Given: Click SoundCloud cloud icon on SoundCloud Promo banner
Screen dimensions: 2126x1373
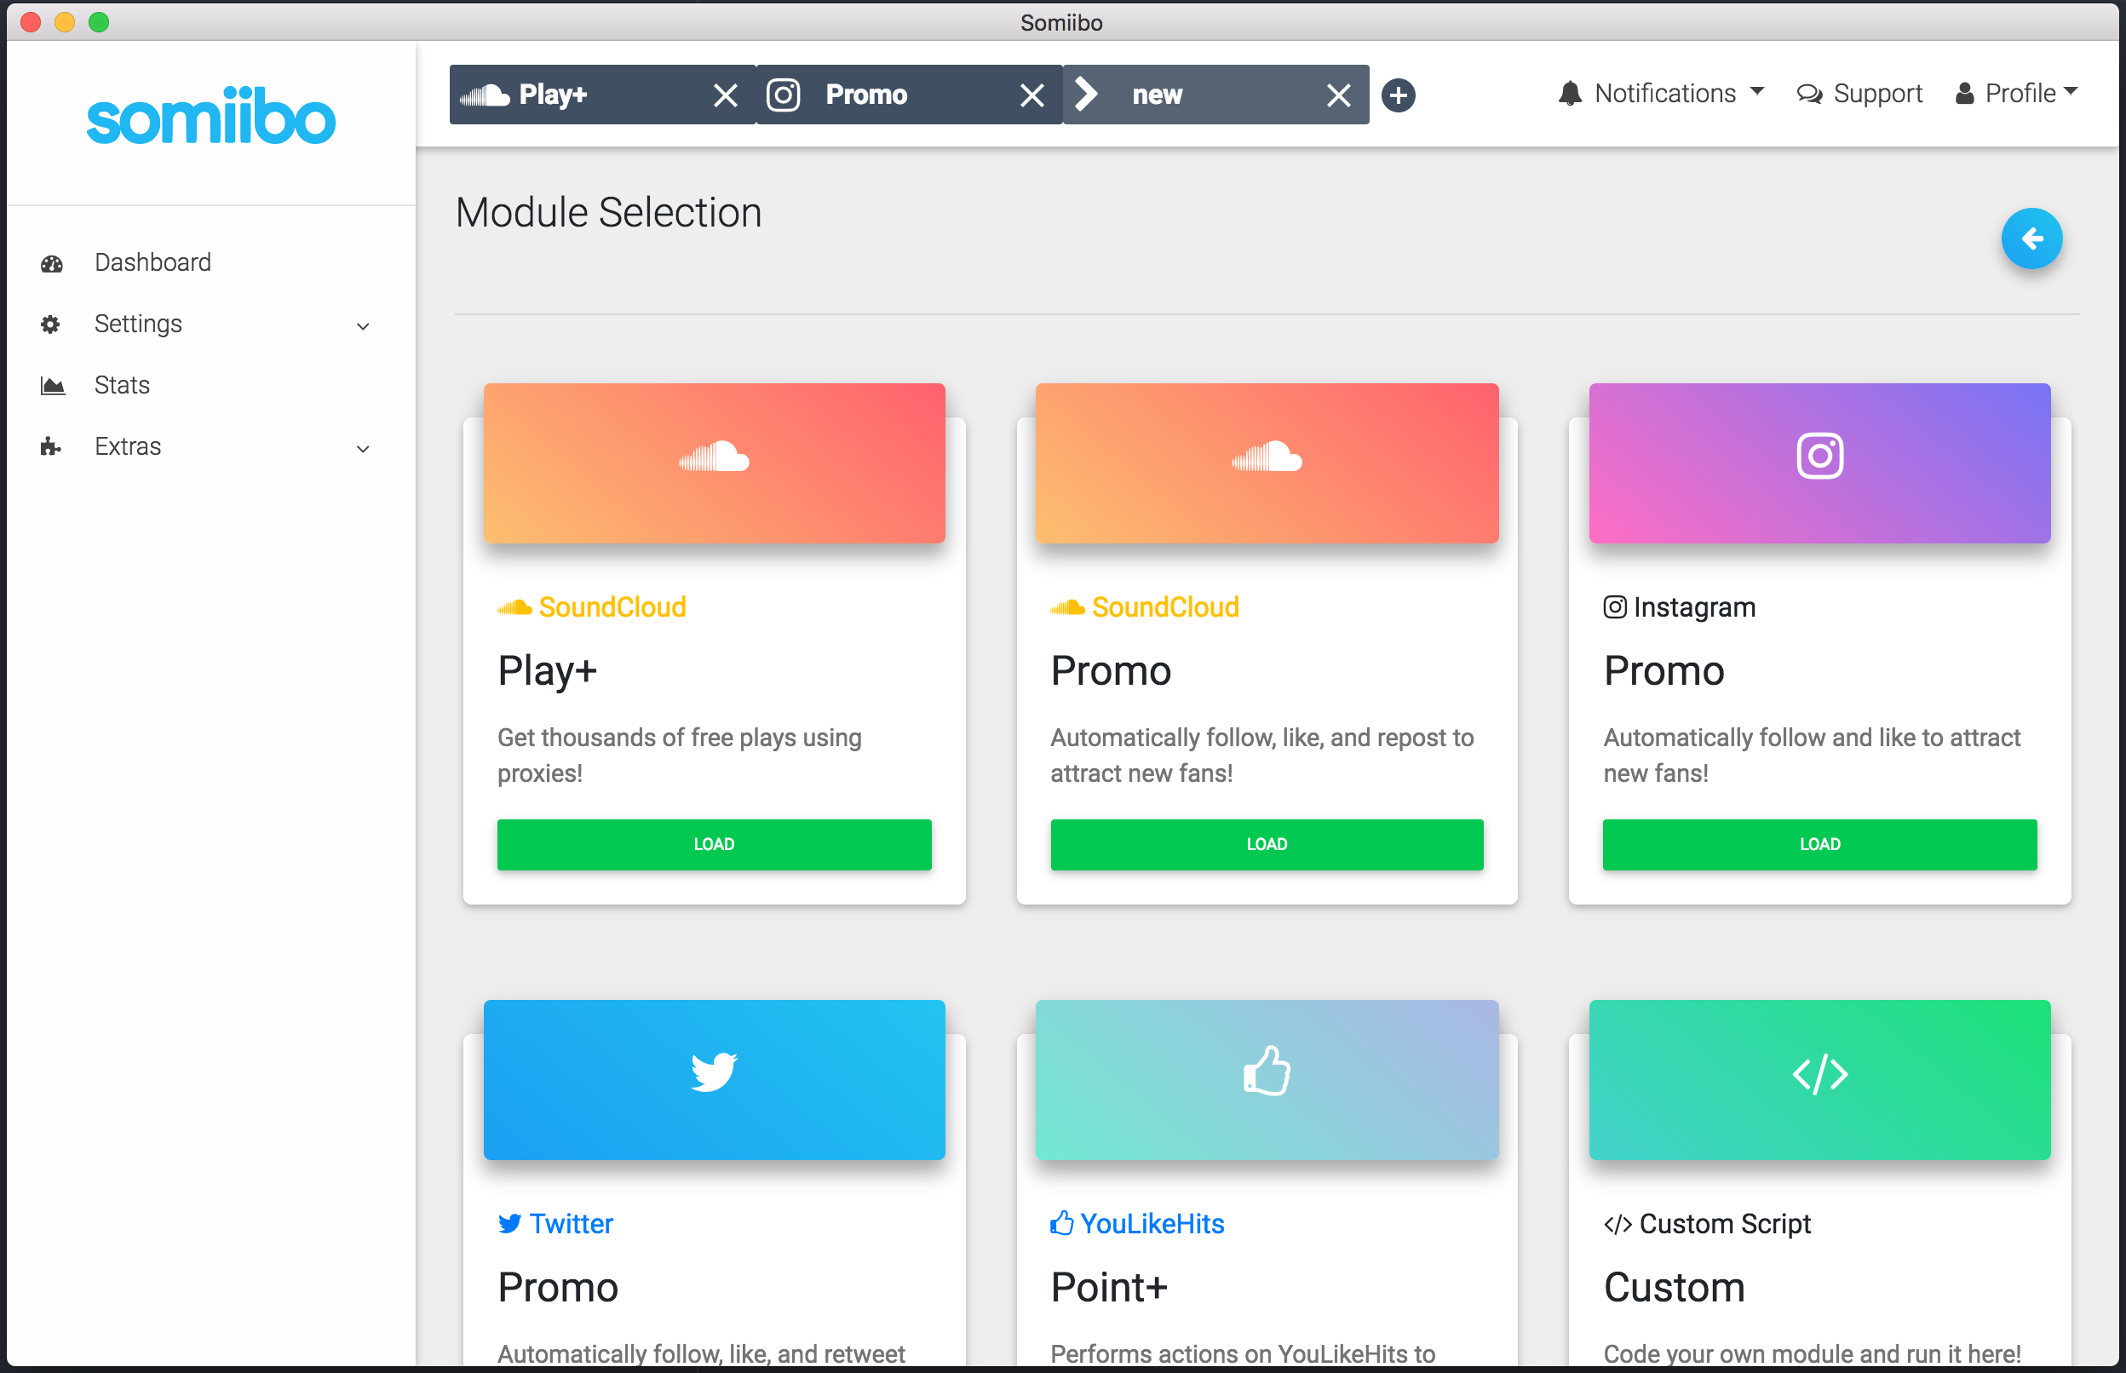Looking at the screenshot, I should click(x=1267, y=457).
